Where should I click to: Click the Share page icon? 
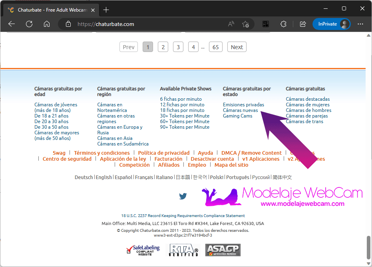point(303,24)
